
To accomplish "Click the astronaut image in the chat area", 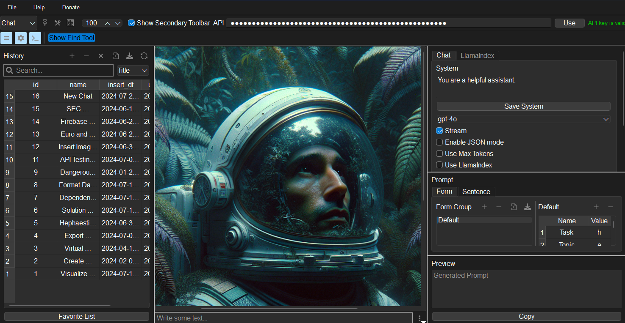I will click(288, 176).
